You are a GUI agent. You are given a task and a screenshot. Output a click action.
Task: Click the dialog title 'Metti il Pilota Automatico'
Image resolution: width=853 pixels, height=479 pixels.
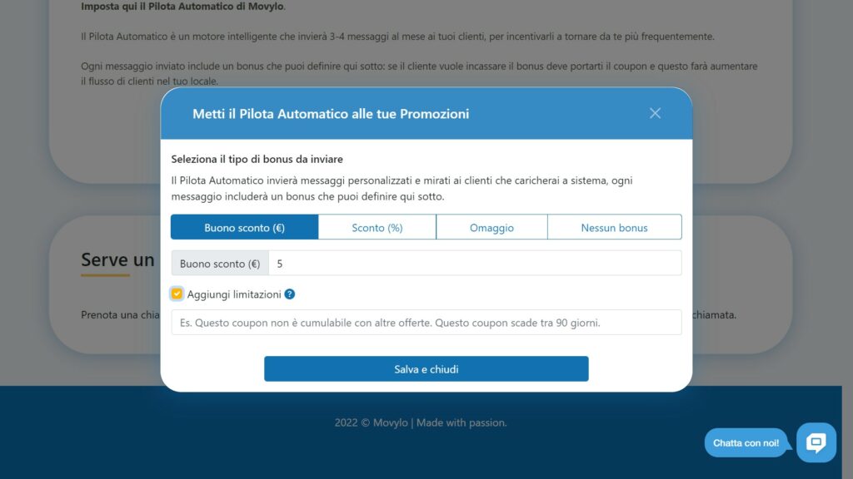[x=331, y=113]
